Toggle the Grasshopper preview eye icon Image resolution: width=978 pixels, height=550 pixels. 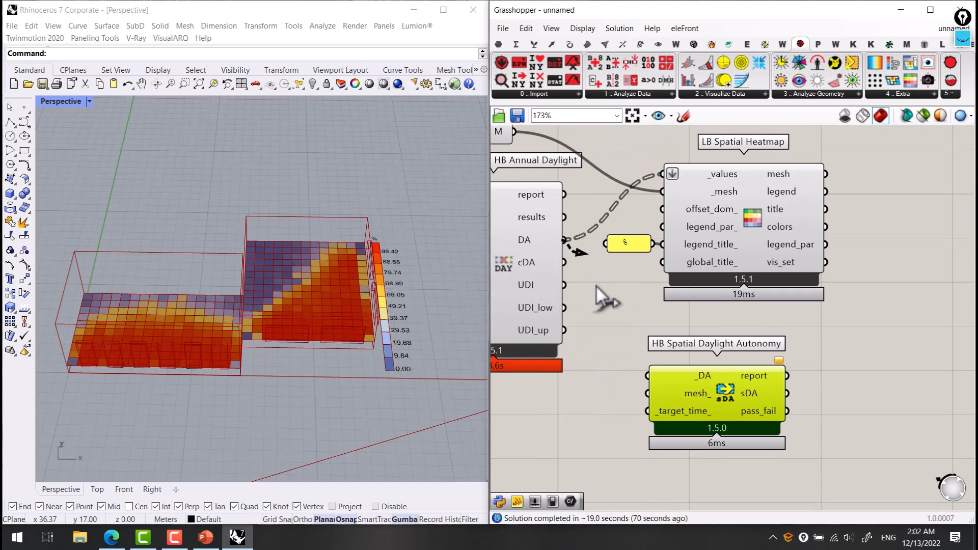click(658, 116)
